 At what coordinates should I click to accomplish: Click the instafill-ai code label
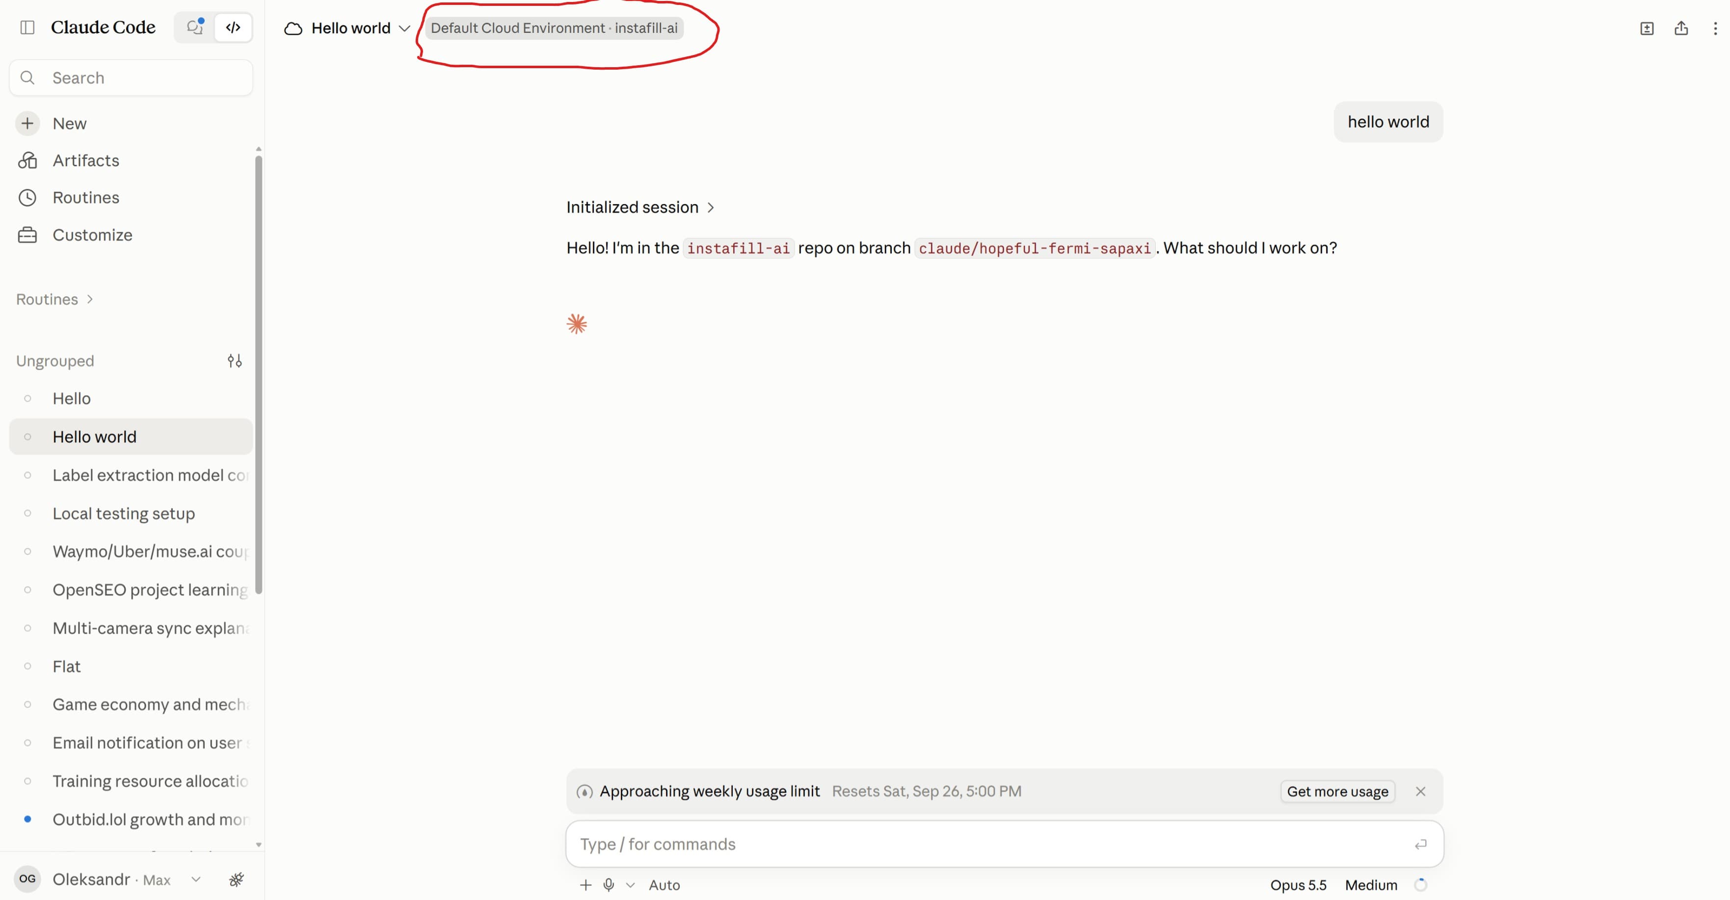(x=738, y=248)
